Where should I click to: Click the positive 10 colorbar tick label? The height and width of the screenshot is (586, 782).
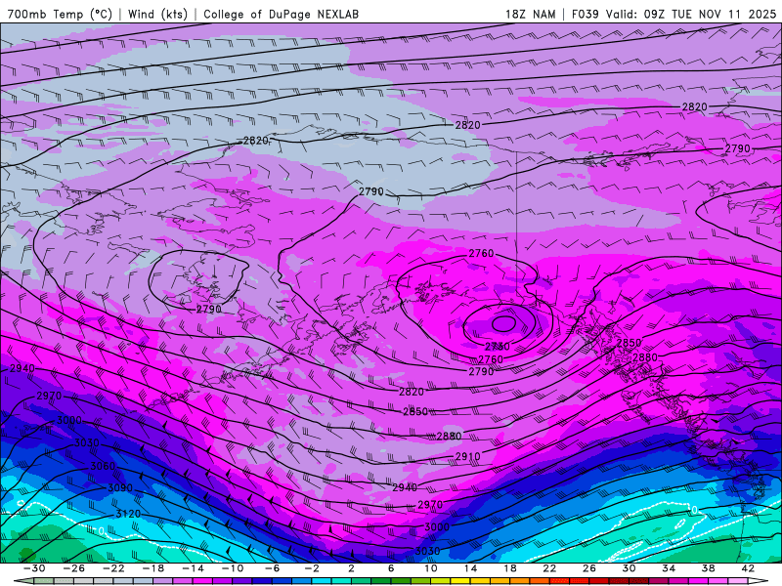coord(430,568)
